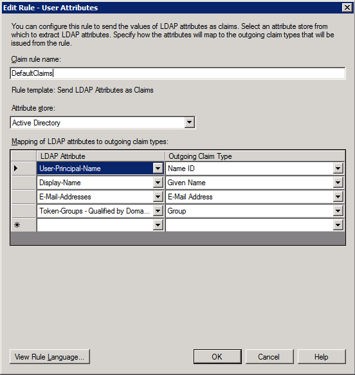Open Help for this dialog
Screen dimensions: 355x375
click(x=322, y=356)
